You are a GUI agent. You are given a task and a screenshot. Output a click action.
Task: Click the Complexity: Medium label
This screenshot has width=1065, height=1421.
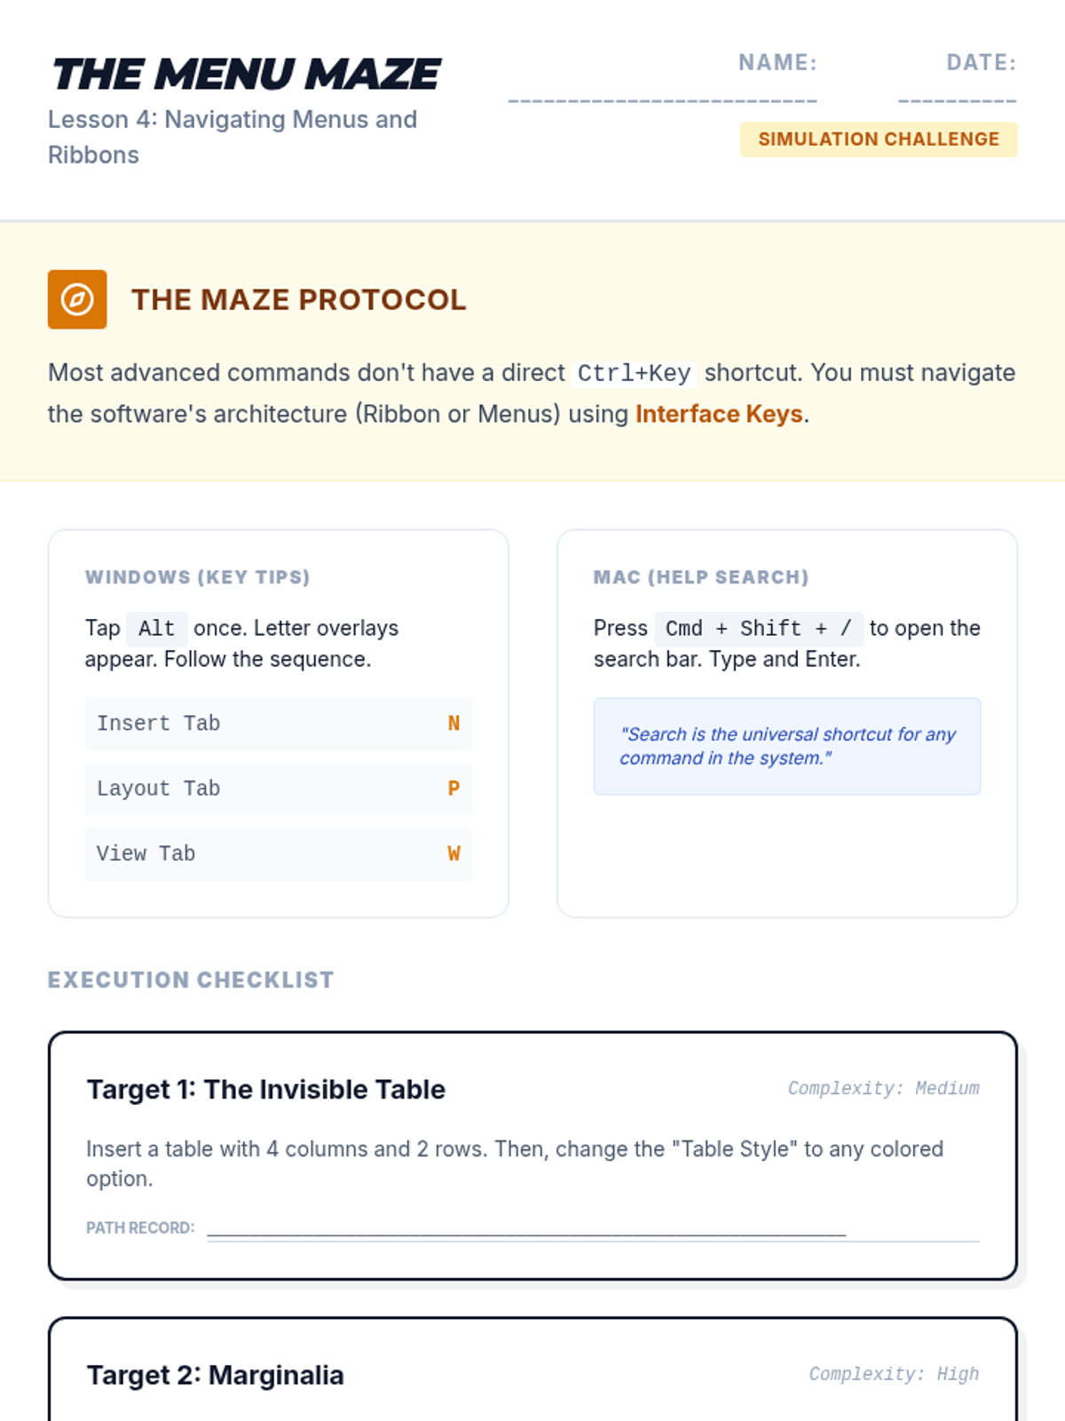click(x=883, y=1089)
